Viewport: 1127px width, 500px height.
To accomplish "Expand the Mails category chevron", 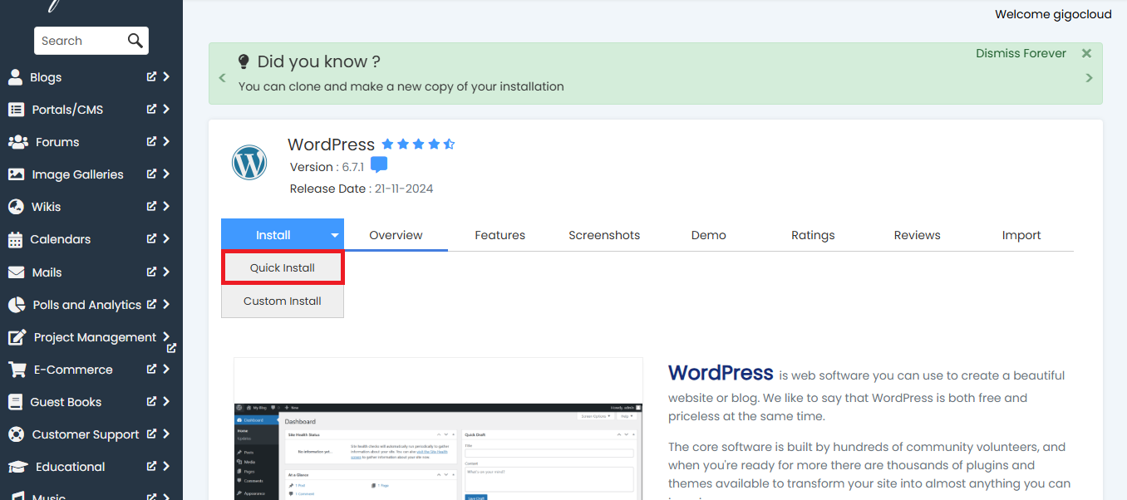I will coord(166,272).
